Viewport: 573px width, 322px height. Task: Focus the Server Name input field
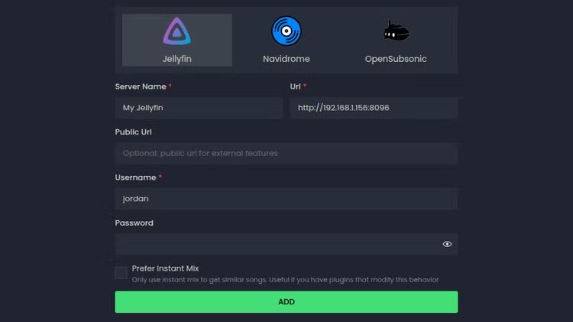coord(199,108)
